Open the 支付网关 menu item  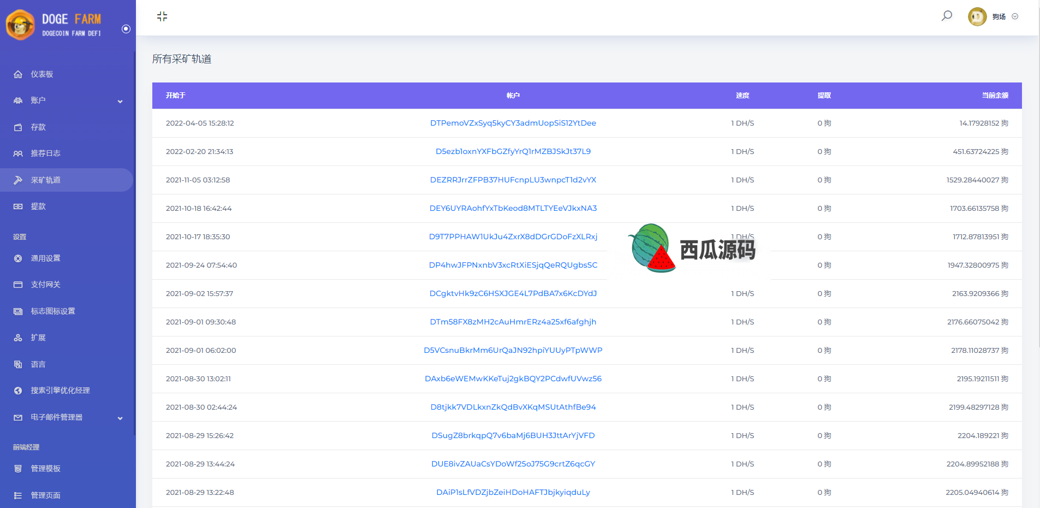pos(45,285)
